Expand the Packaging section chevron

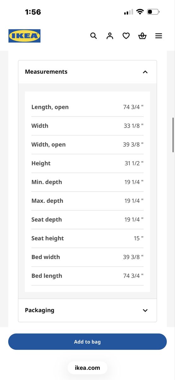[x=145, y=310]
